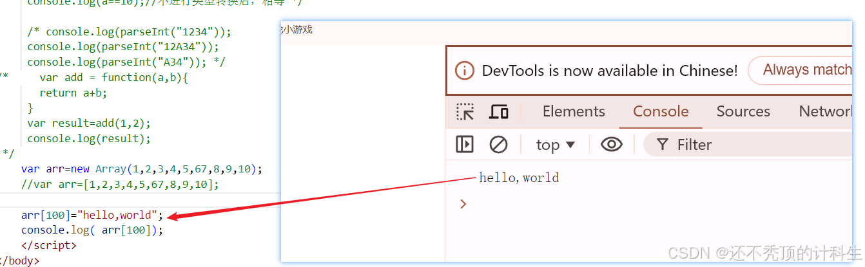Open the Sources tab

(743, 111)
